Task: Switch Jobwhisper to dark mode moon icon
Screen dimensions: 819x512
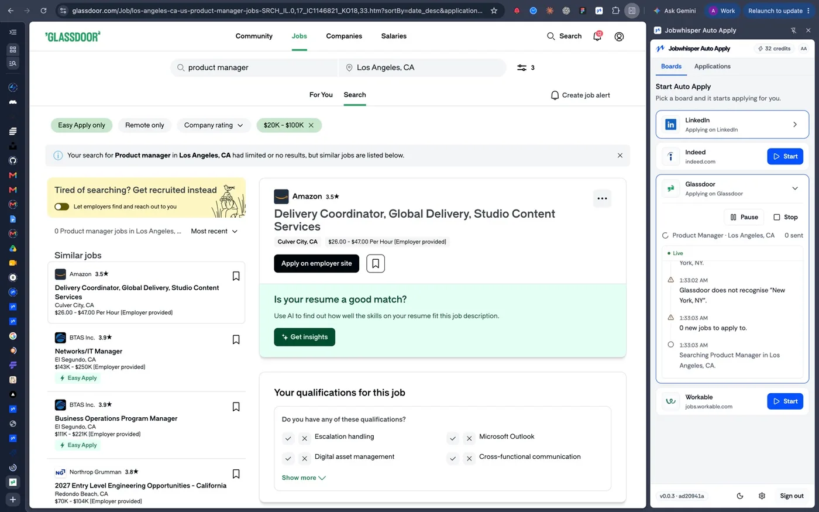Action: (x=740, y=496)
